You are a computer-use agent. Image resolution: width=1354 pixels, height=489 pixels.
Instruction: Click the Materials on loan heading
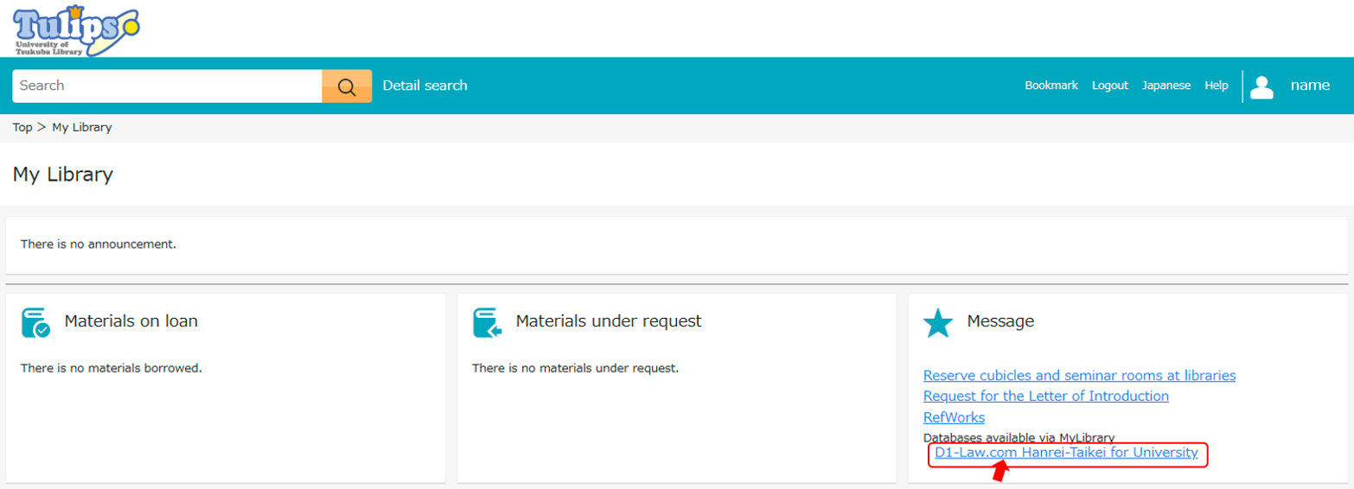click(131, 321)
